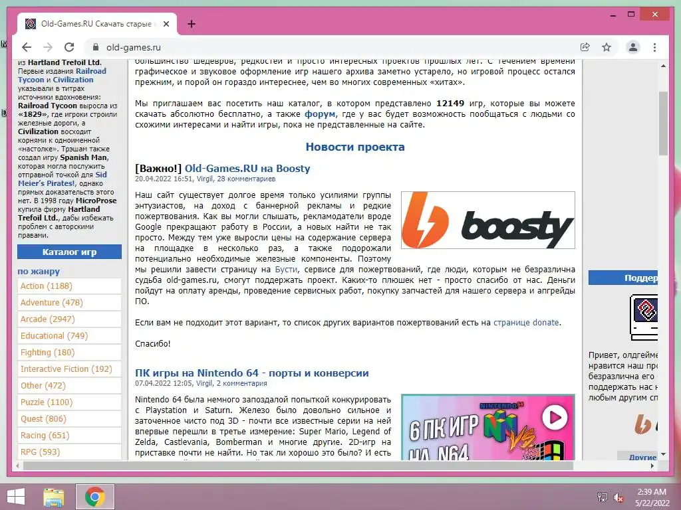Open the Adventure (478) genre
The width and height of the screenshot is (681, 510).
point(69,302)
